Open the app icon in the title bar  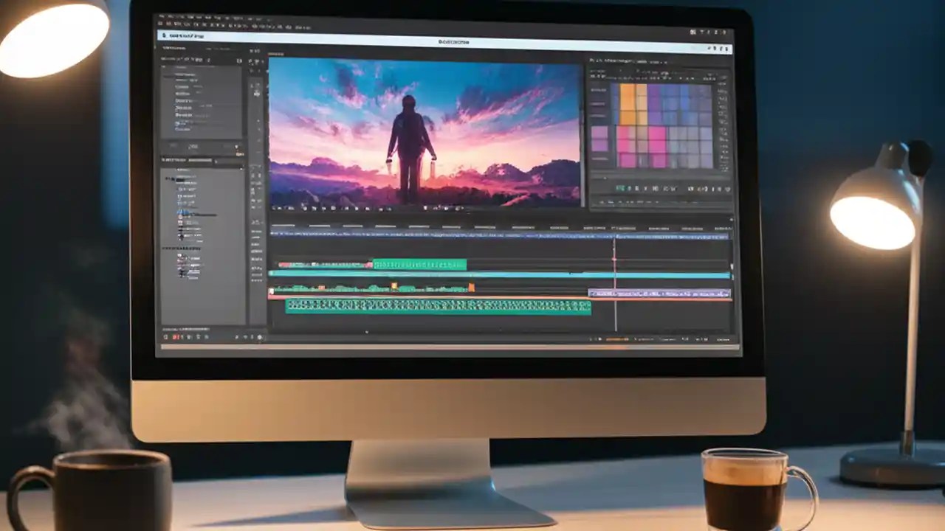pyautogui.click(x=164, y=35)
